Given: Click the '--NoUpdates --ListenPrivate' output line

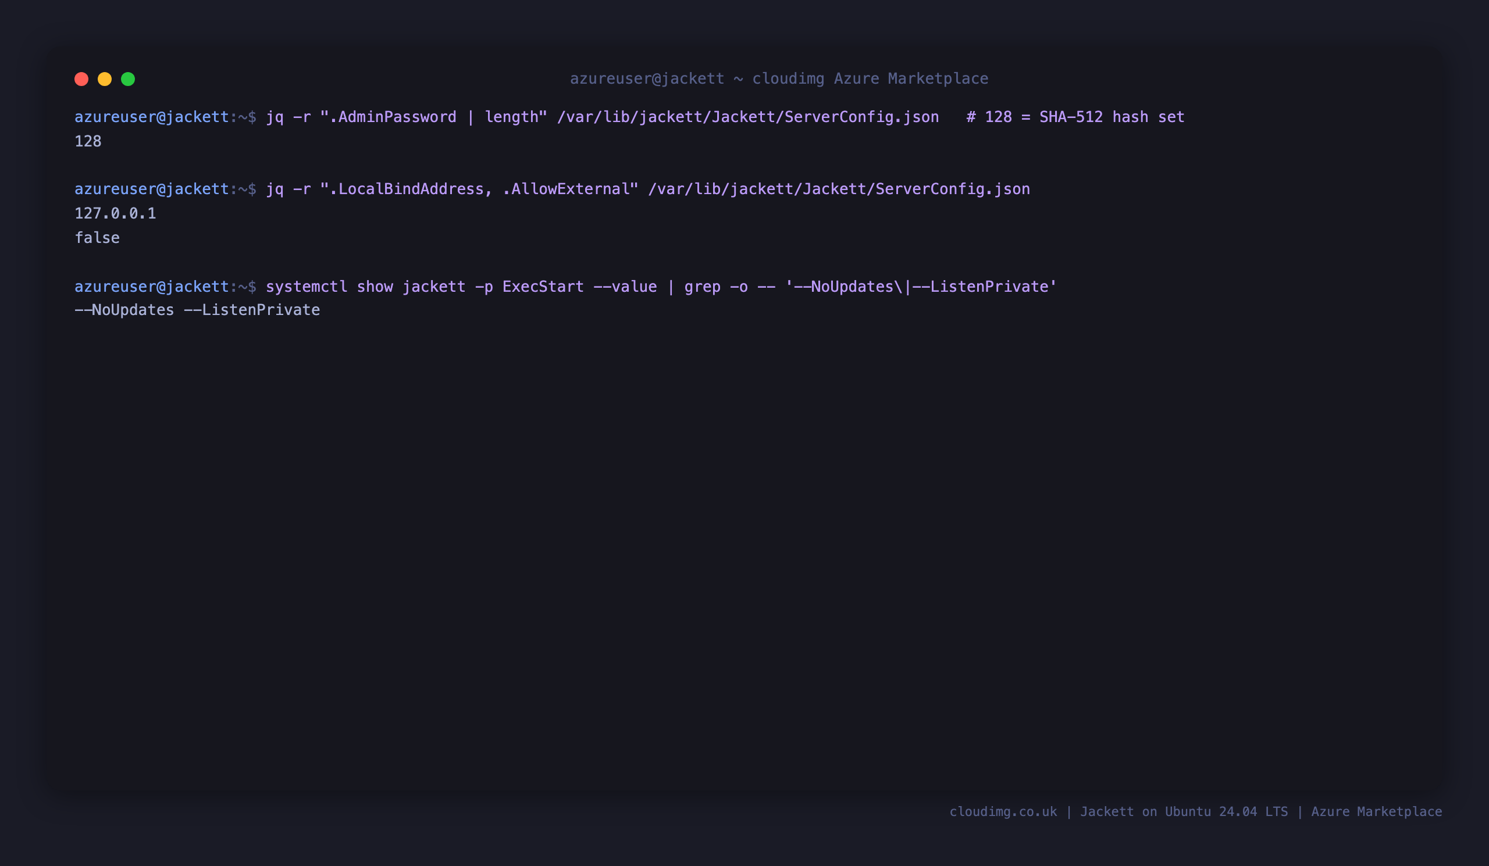Looking at the screenshot, I should (197, 310).
